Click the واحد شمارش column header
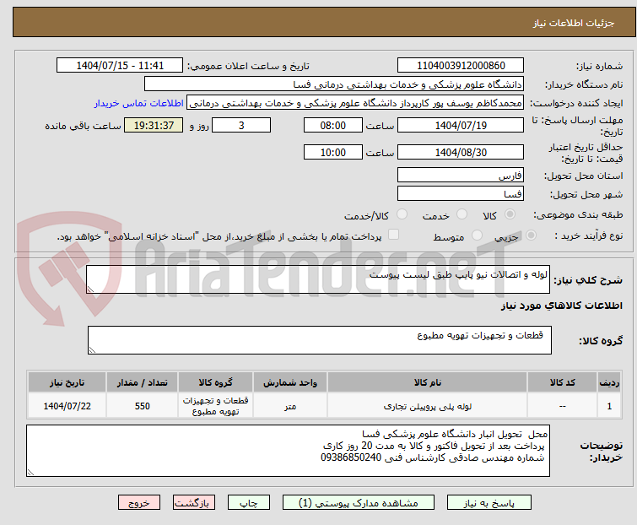 (290, 382)
